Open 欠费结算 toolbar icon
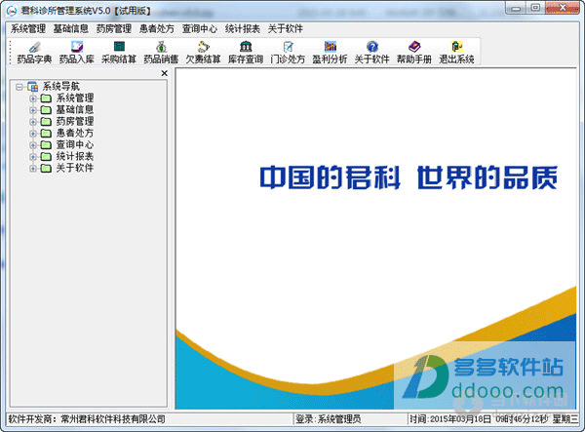The width and height of the screenshot is (585, 432). (204, 47)
